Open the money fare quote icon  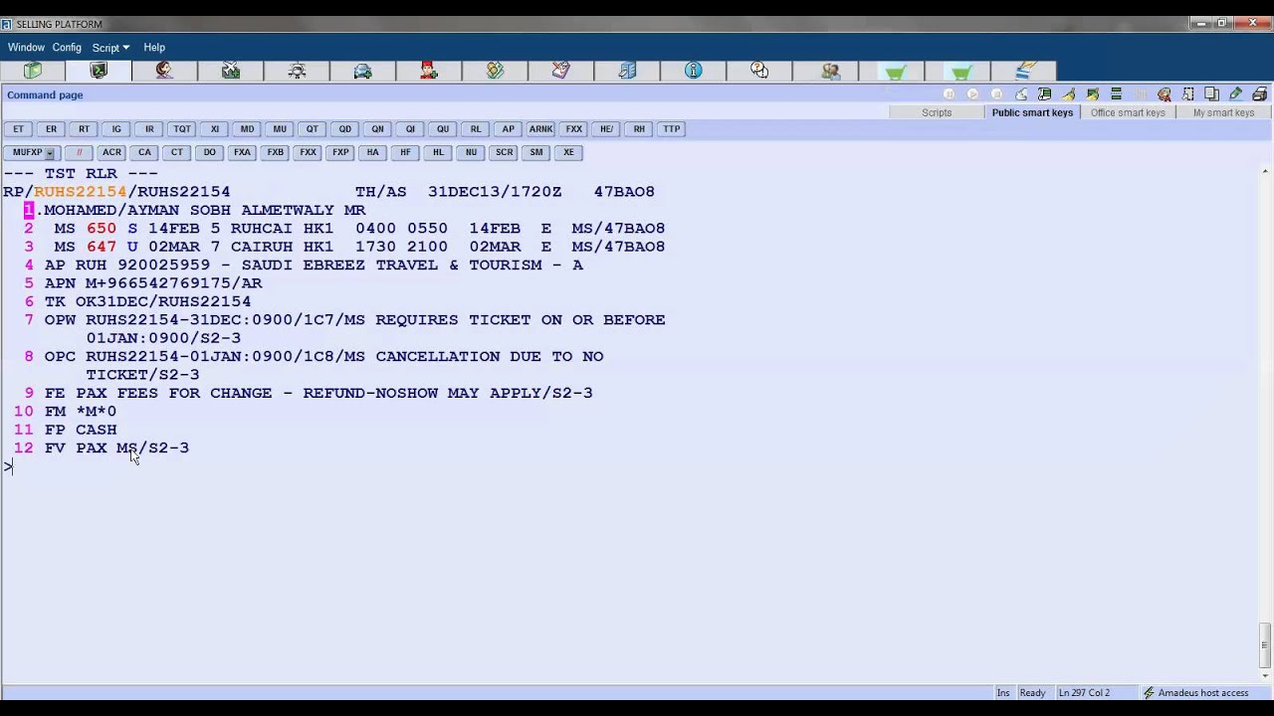pos(495,71)
